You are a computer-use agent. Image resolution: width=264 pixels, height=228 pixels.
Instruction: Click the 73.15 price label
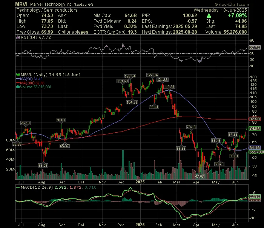(191, 127)
